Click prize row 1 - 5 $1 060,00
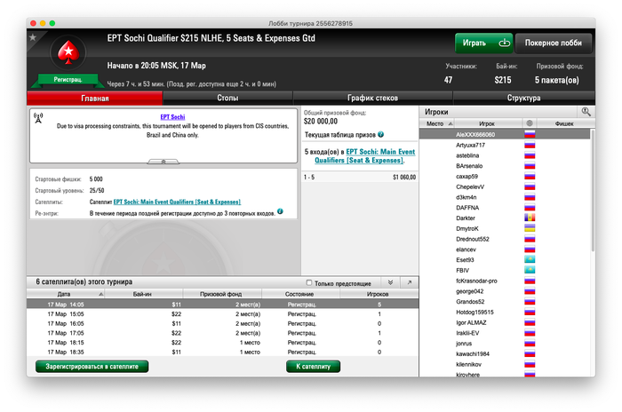 click(x=360, y=178)
